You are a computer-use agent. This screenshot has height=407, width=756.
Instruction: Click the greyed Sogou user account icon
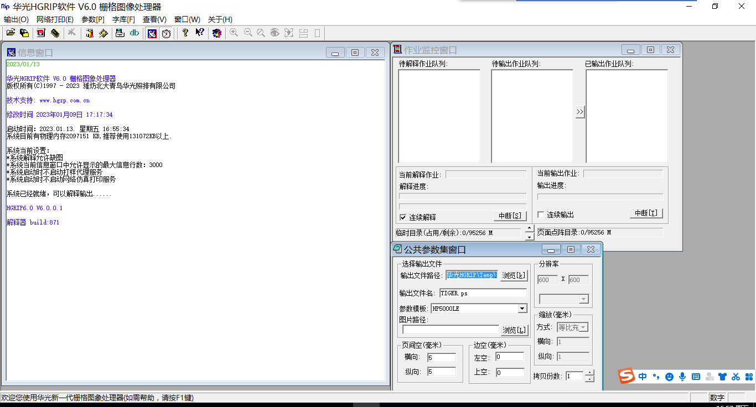click(x=709, y=377)
